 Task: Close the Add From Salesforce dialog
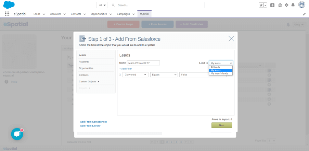click(231, 39)
